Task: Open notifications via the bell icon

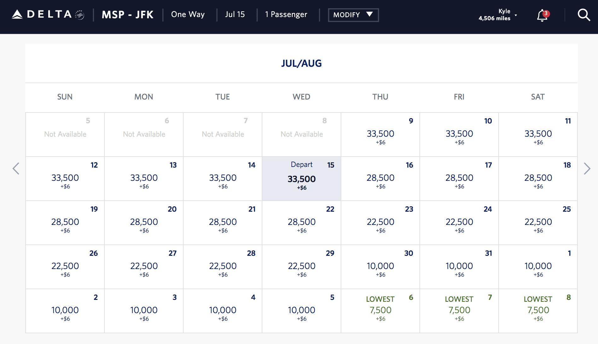Action: click(541, 16)
